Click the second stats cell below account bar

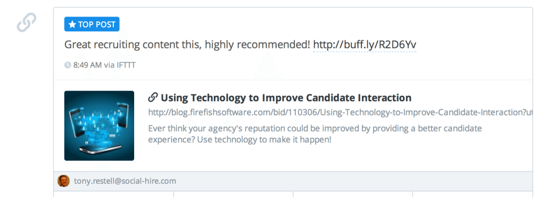coord(233,194)
